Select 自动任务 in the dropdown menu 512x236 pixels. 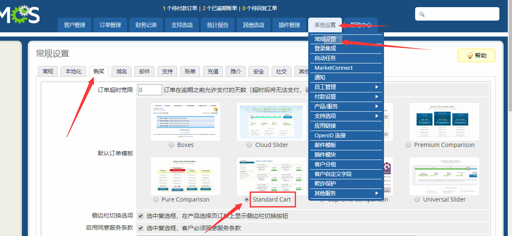(346, 58)
